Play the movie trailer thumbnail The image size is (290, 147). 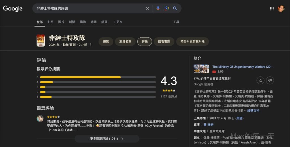201,69
